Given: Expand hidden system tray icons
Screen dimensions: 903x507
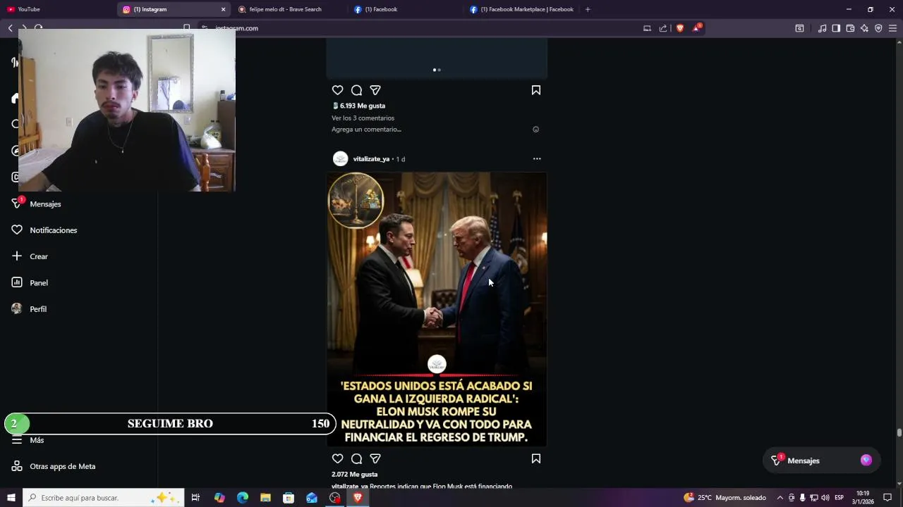Looking at the screenshot, I should 780,498.
